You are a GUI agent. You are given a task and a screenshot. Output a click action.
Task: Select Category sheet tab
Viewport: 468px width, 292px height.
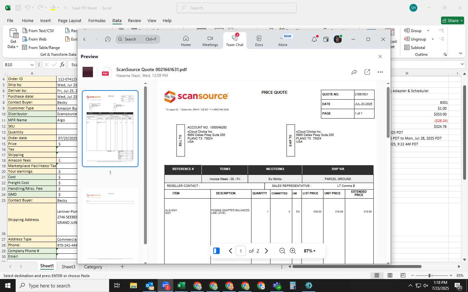pyautogui.click(x=93, y=267)
